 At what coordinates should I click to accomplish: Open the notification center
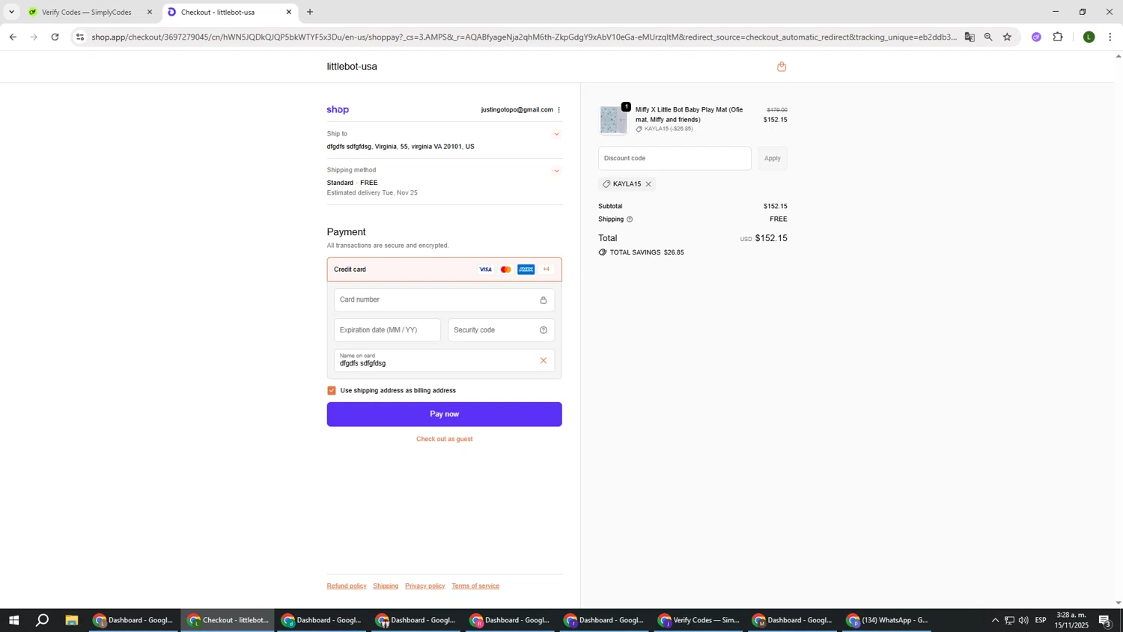coord(1105,620)
